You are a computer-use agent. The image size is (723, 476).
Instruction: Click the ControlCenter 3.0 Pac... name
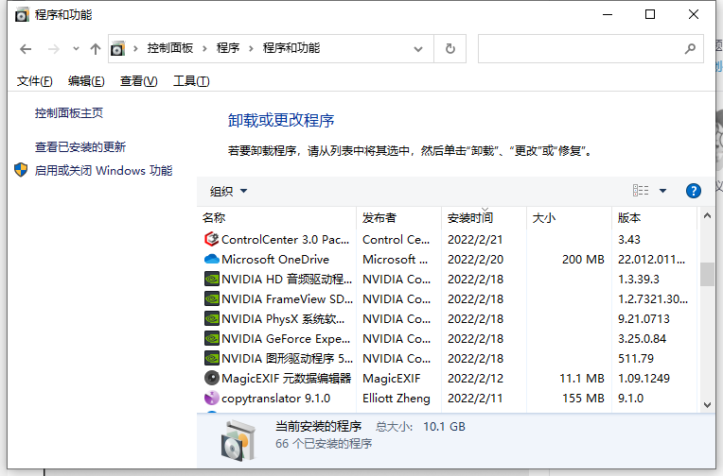click(x=286, y=239)
